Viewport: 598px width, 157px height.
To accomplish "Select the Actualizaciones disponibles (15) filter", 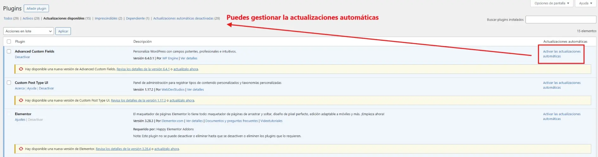I will [x=67, y=18].
